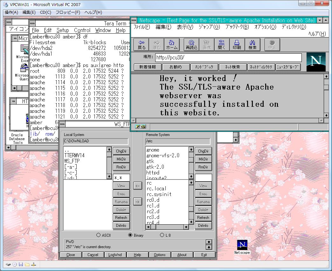The image size is (332, 271).
Task: Click the network adapter icon in Virtual PC status bar
Action: (x=33, y=264)
